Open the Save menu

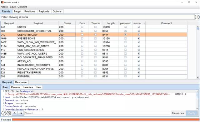[x=13, y=7]
